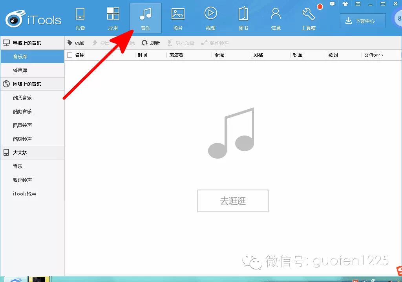The image size is (402, 282).
Task: Sort by the 表演者 column header
Action: 176,55
